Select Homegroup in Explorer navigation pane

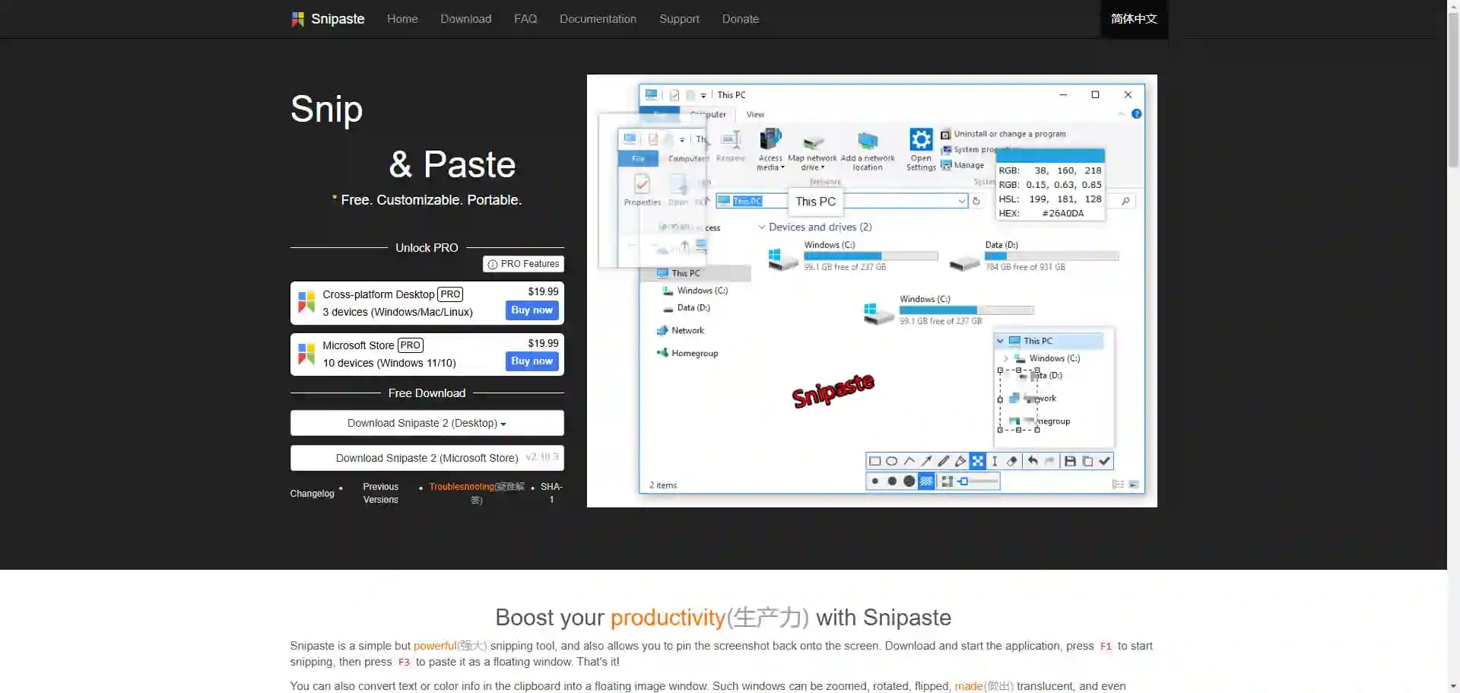point(687,353)
